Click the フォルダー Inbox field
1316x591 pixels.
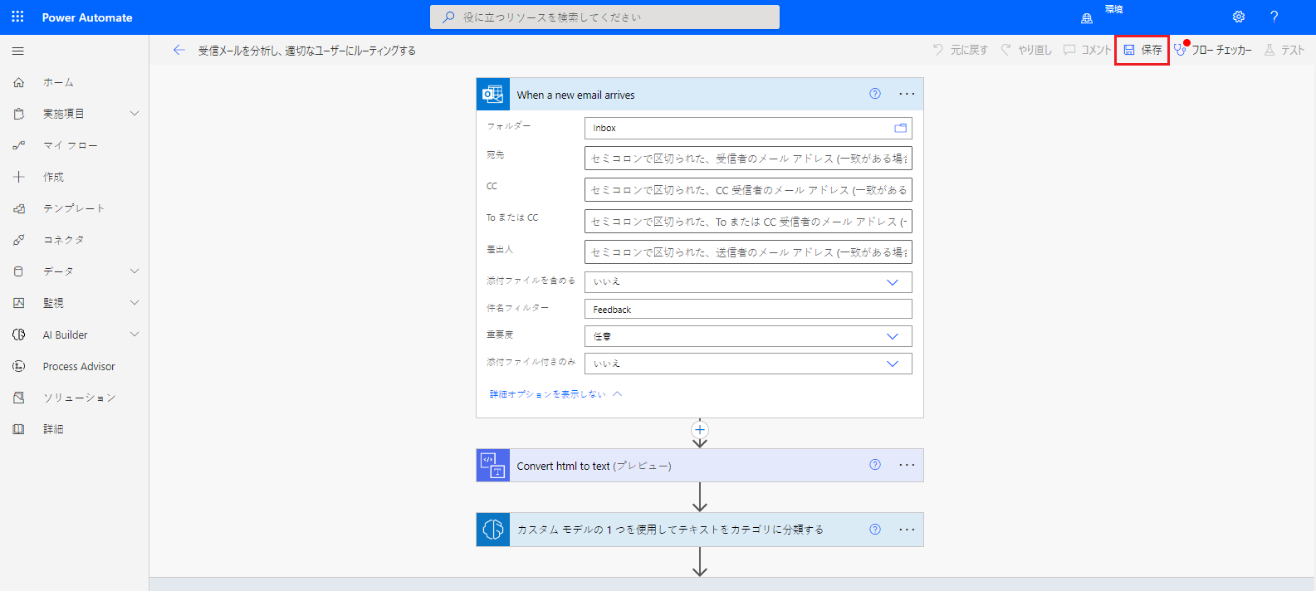748,128
